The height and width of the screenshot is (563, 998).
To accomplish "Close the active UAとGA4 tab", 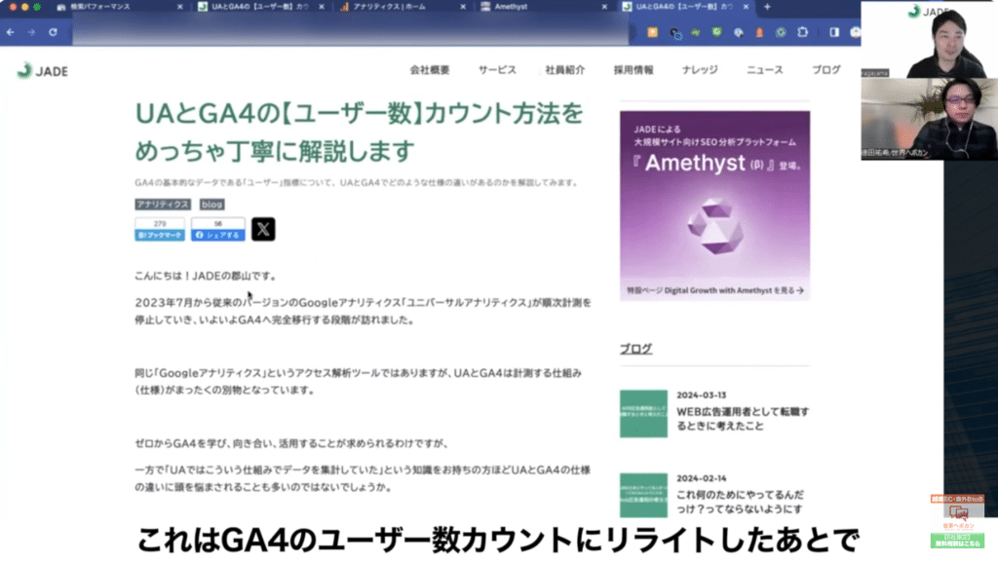I will [x=746, y=7].
